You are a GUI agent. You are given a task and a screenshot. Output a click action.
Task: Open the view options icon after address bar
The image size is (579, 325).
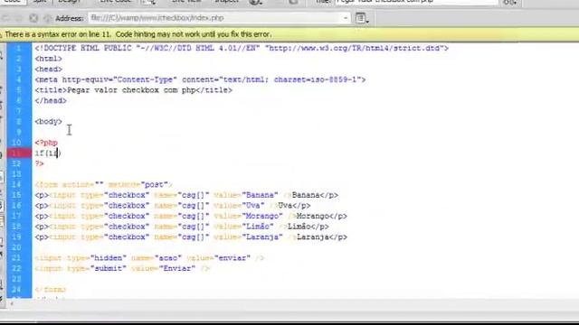[362, 18]
